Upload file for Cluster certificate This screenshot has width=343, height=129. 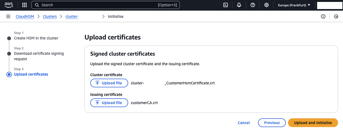[109, 83]
